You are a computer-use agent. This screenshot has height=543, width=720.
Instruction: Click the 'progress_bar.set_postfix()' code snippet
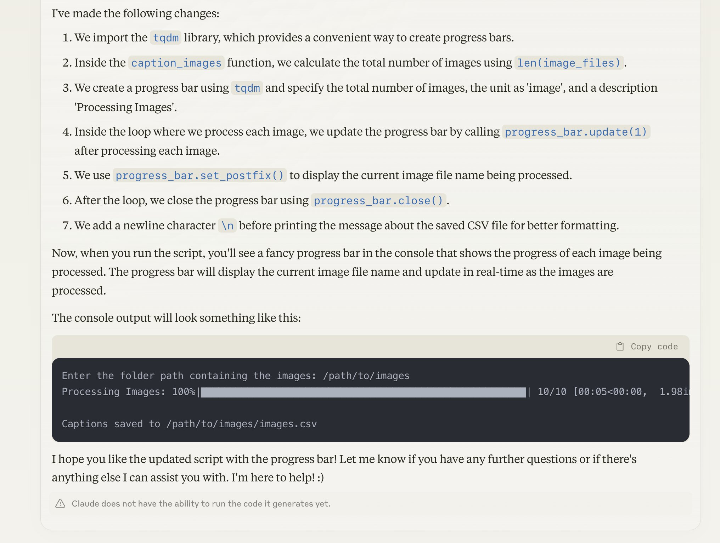[x=199, y=175]
